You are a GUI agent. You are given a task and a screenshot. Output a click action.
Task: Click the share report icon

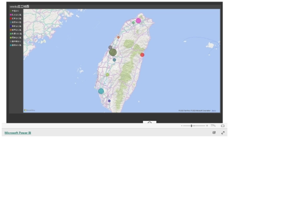point(214,133)
